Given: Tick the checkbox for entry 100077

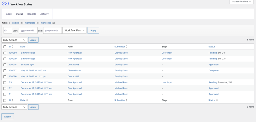Looking at the screenshot, I should 5,71.
